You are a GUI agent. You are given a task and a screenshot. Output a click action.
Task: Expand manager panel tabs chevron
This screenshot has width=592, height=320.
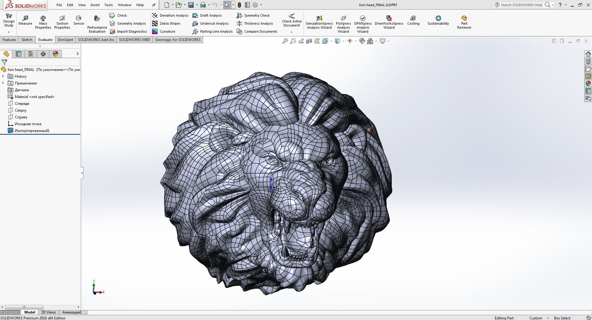tap(77, 54)
